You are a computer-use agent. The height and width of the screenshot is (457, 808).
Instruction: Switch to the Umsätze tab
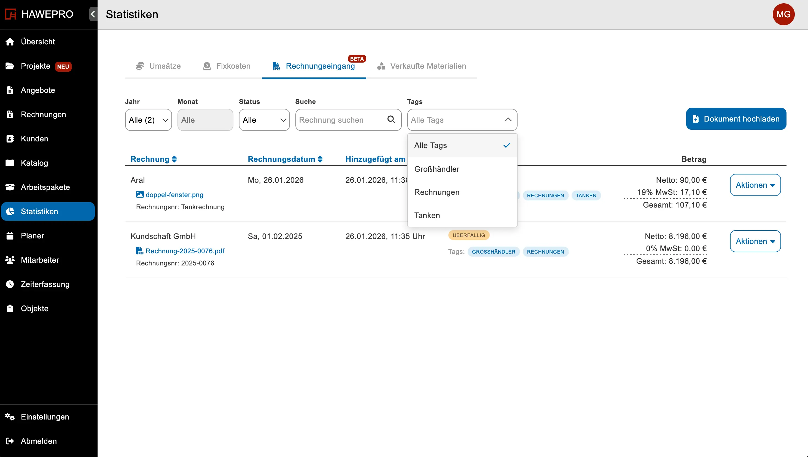click(x=158, y=66)
